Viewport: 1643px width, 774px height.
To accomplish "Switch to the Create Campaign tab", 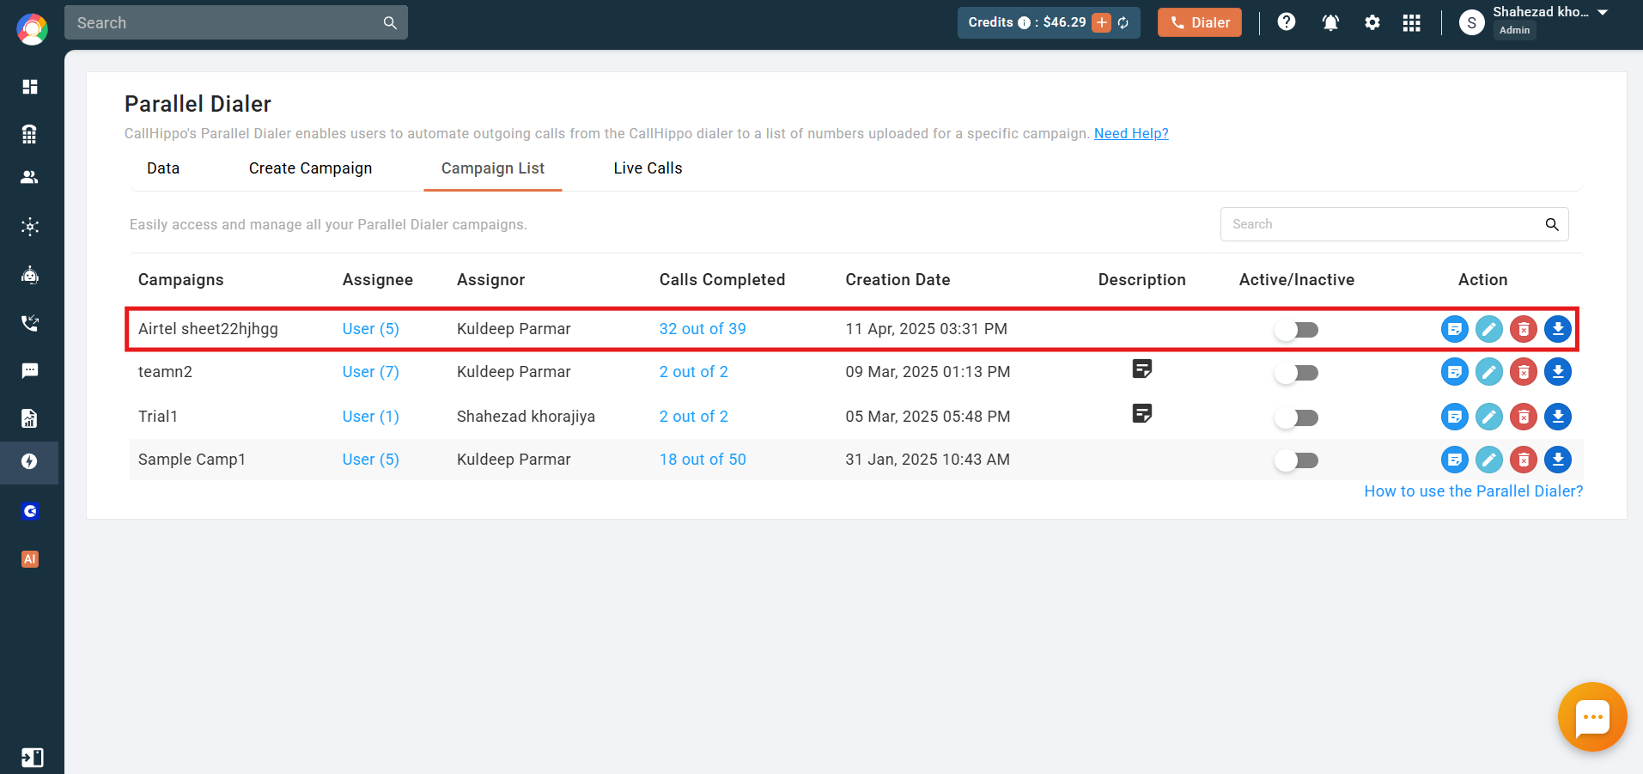I will pyautogui.click(x=310, y=168).
